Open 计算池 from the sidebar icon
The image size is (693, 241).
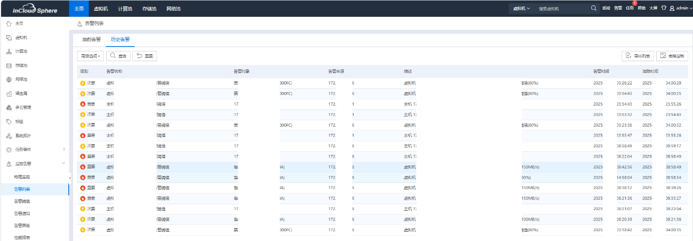(x=9, y=51)
